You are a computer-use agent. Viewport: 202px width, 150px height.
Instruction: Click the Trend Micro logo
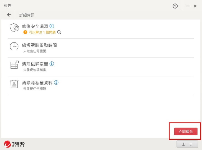click(14, 144)
